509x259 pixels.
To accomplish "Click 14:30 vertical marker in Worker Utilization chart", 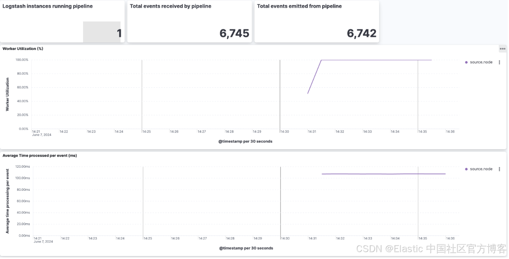I will pyautogui.click(x=280, y=94).
